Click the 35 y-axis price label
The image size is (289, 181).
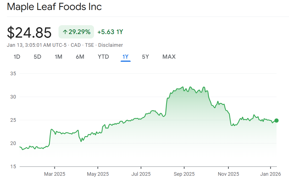coord(13,74)
